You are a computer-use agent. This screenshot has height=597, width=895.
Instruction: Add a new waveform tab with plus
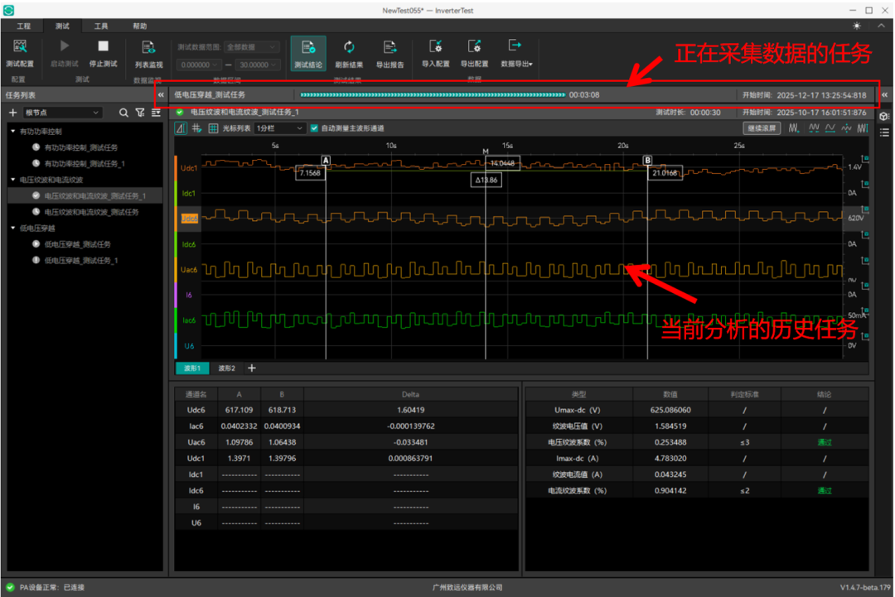252,368
